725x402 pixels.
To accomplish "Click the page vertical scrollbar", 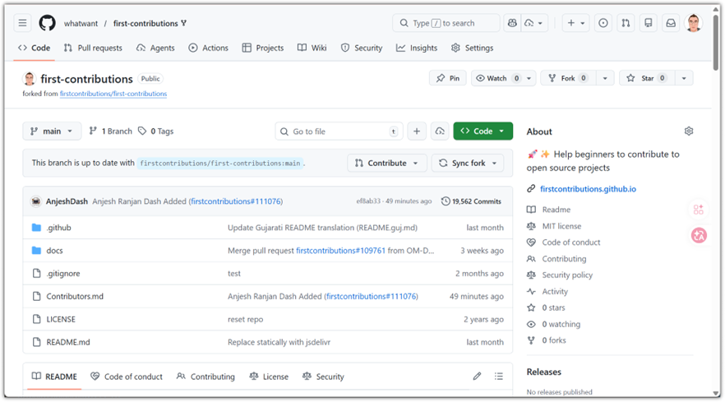I will (x=716, y=43).
